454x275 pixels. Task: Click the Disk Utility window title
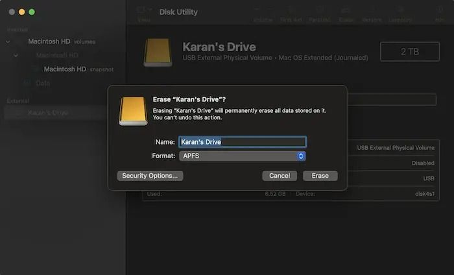(178, 12)
